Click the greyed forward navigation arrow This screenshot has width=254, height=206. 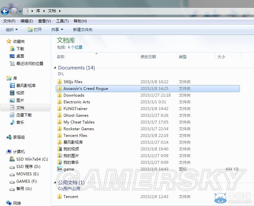pos(14,11)
